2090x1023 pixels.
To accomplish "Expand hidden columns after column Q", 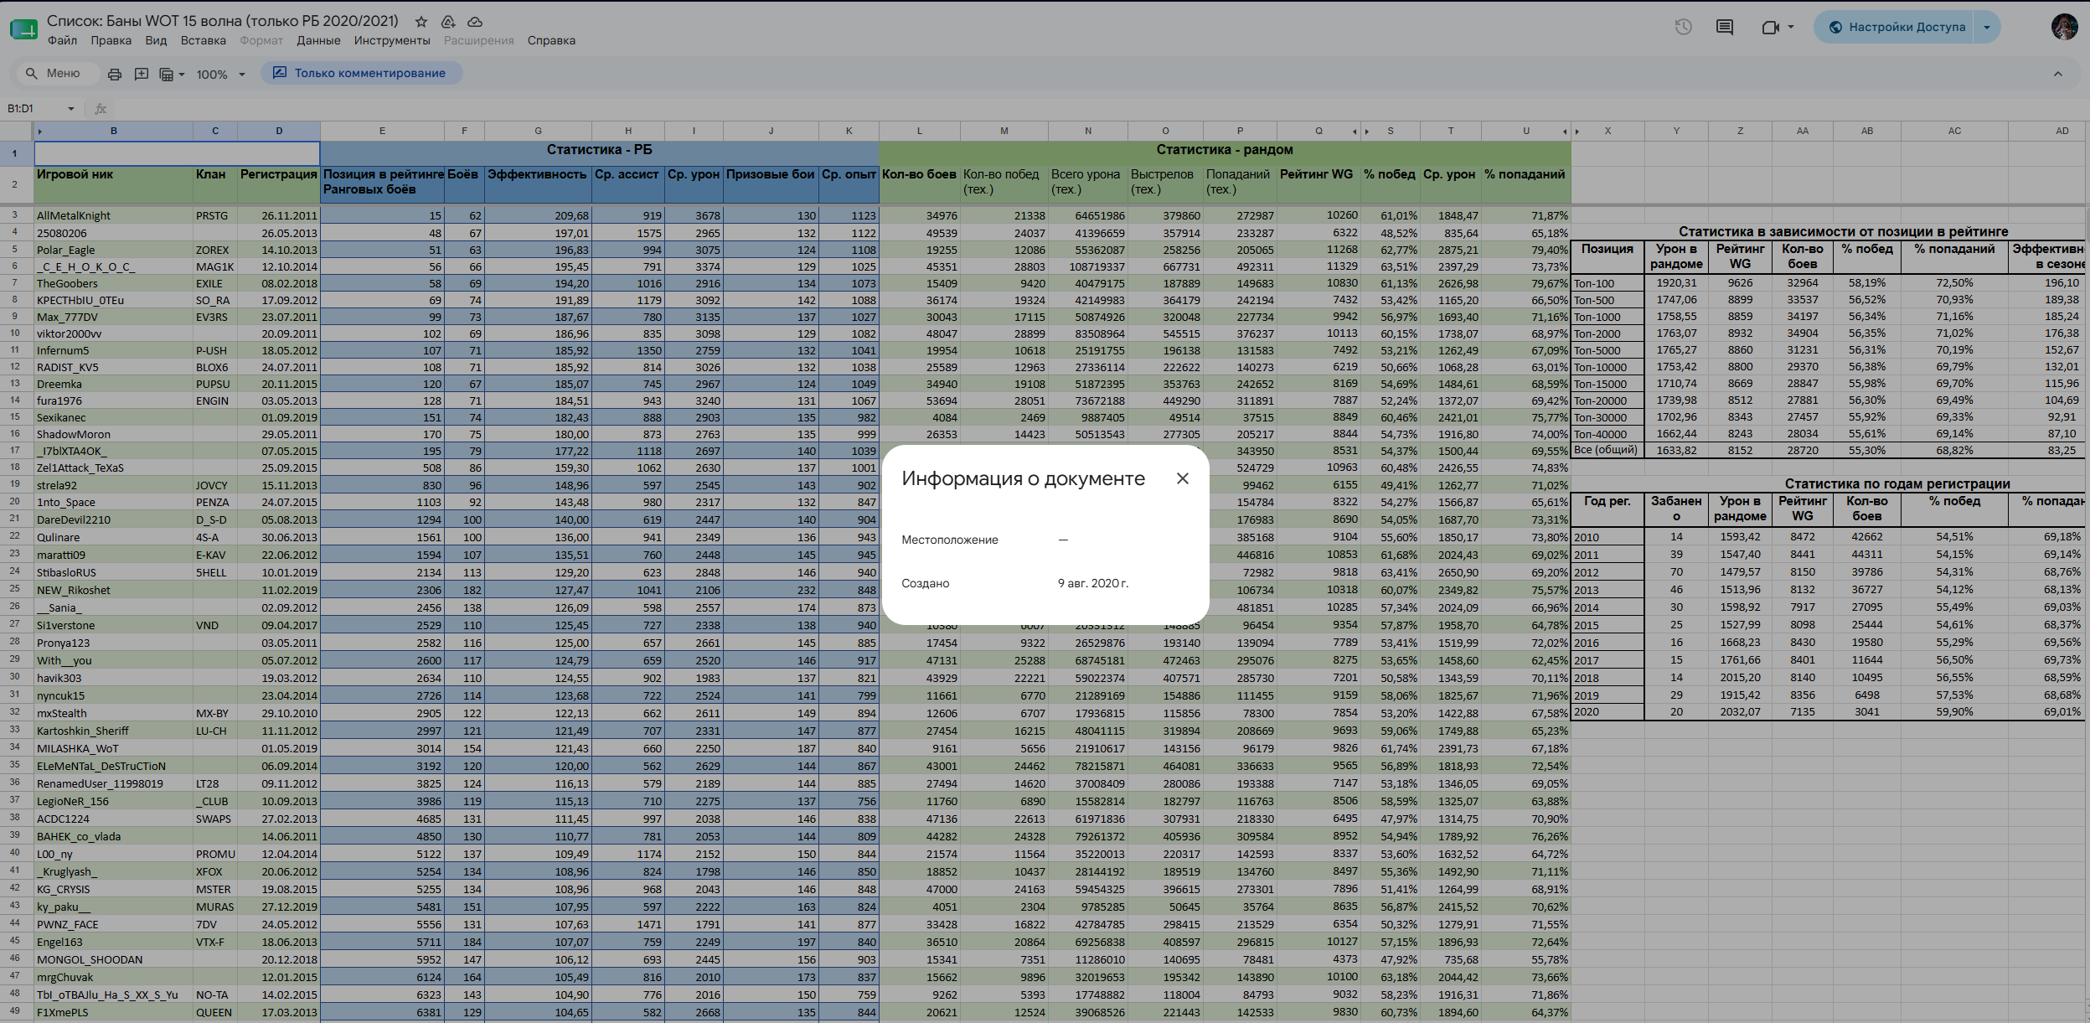I will (x=1355, y=132).
